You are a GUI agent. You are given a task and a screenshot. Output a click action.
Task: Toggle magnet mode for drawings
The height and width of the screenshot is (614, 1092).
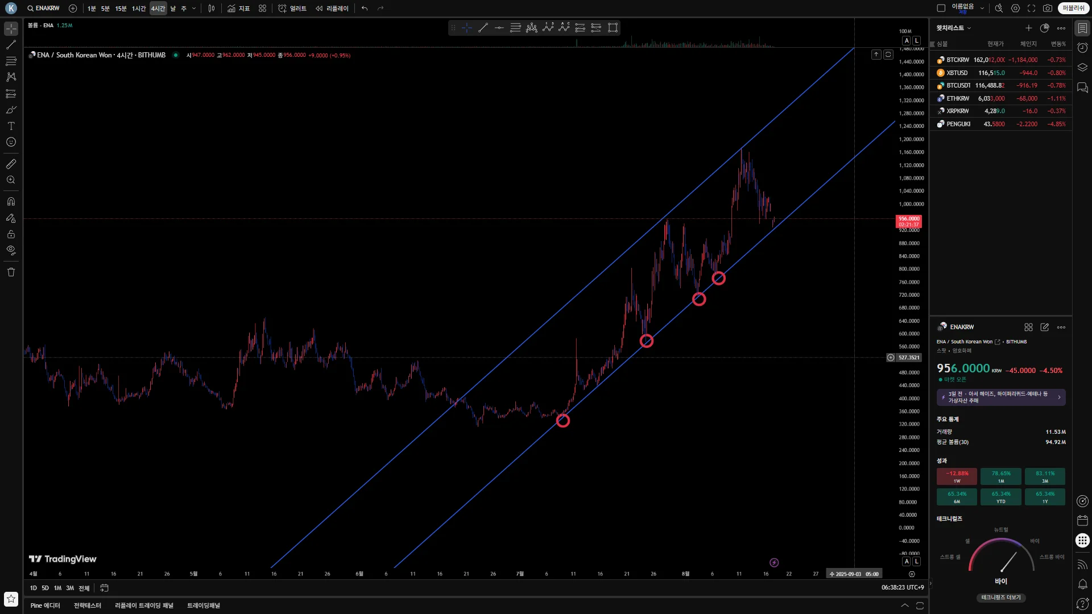point(11,202)
